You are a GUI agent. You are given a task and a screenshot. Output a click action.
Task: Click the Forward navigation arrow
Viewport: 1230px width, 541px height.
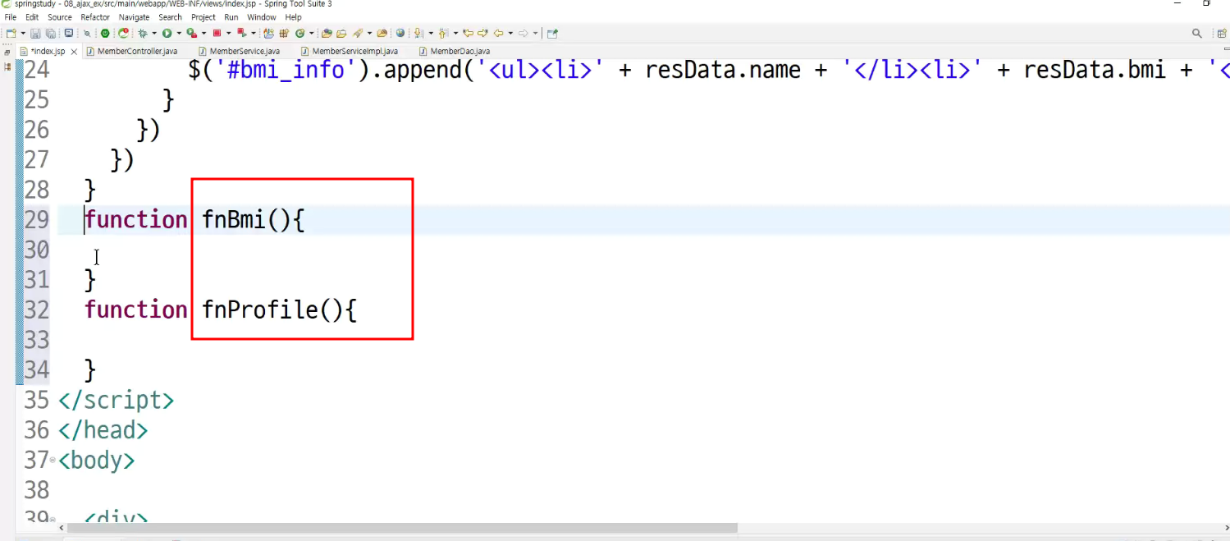click(x=523, y=34)
